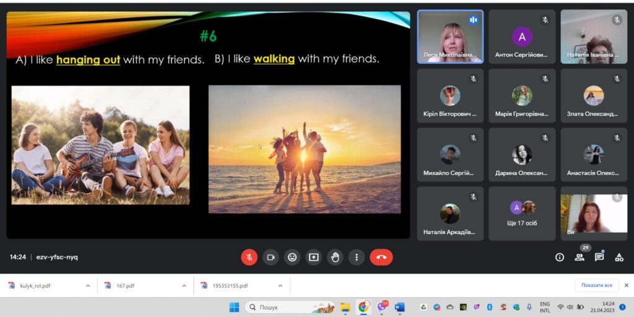Image resolution: width=634 pixels, height=317 pixels.
Task: Show the participants list panel
Action: point(580,257)
